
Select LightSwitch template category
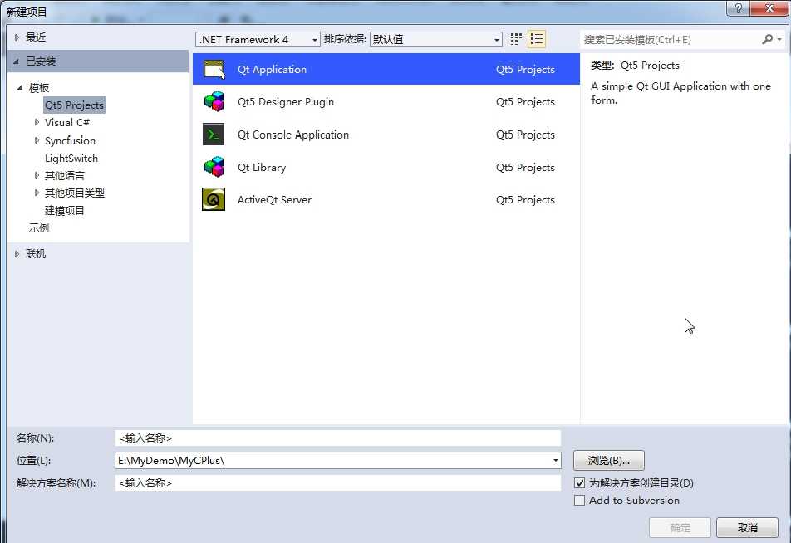(71, 159)
